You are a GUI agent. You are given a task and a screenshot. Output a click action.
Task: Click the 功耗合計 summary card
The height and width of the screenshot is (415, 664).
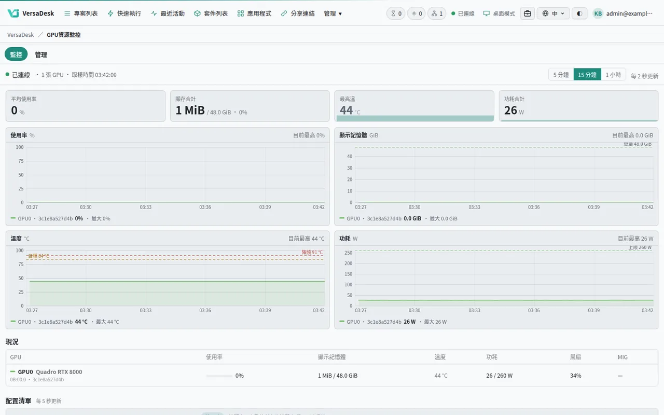tap(579, 106)
